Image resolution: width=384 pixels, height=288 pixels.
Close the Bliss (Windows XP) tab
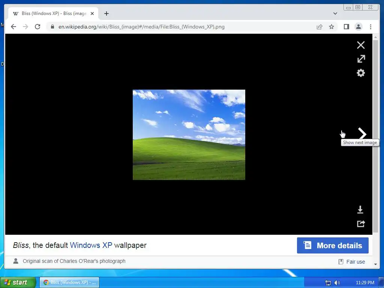tap(92, 13)
